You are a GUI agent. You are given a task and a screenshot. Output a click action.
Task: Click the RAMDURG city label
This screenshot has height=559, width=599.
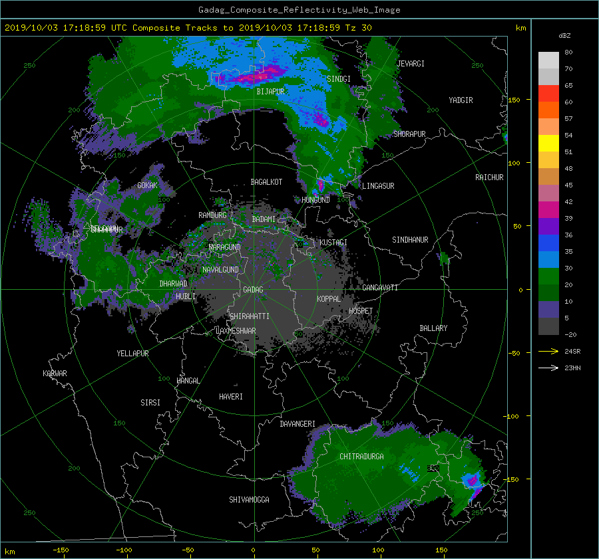(212, 215)
